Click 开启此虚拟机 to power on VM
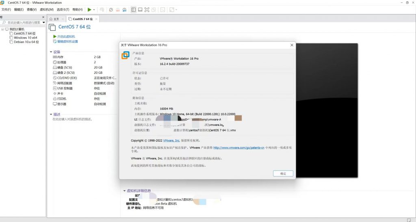 click(64, 37)
